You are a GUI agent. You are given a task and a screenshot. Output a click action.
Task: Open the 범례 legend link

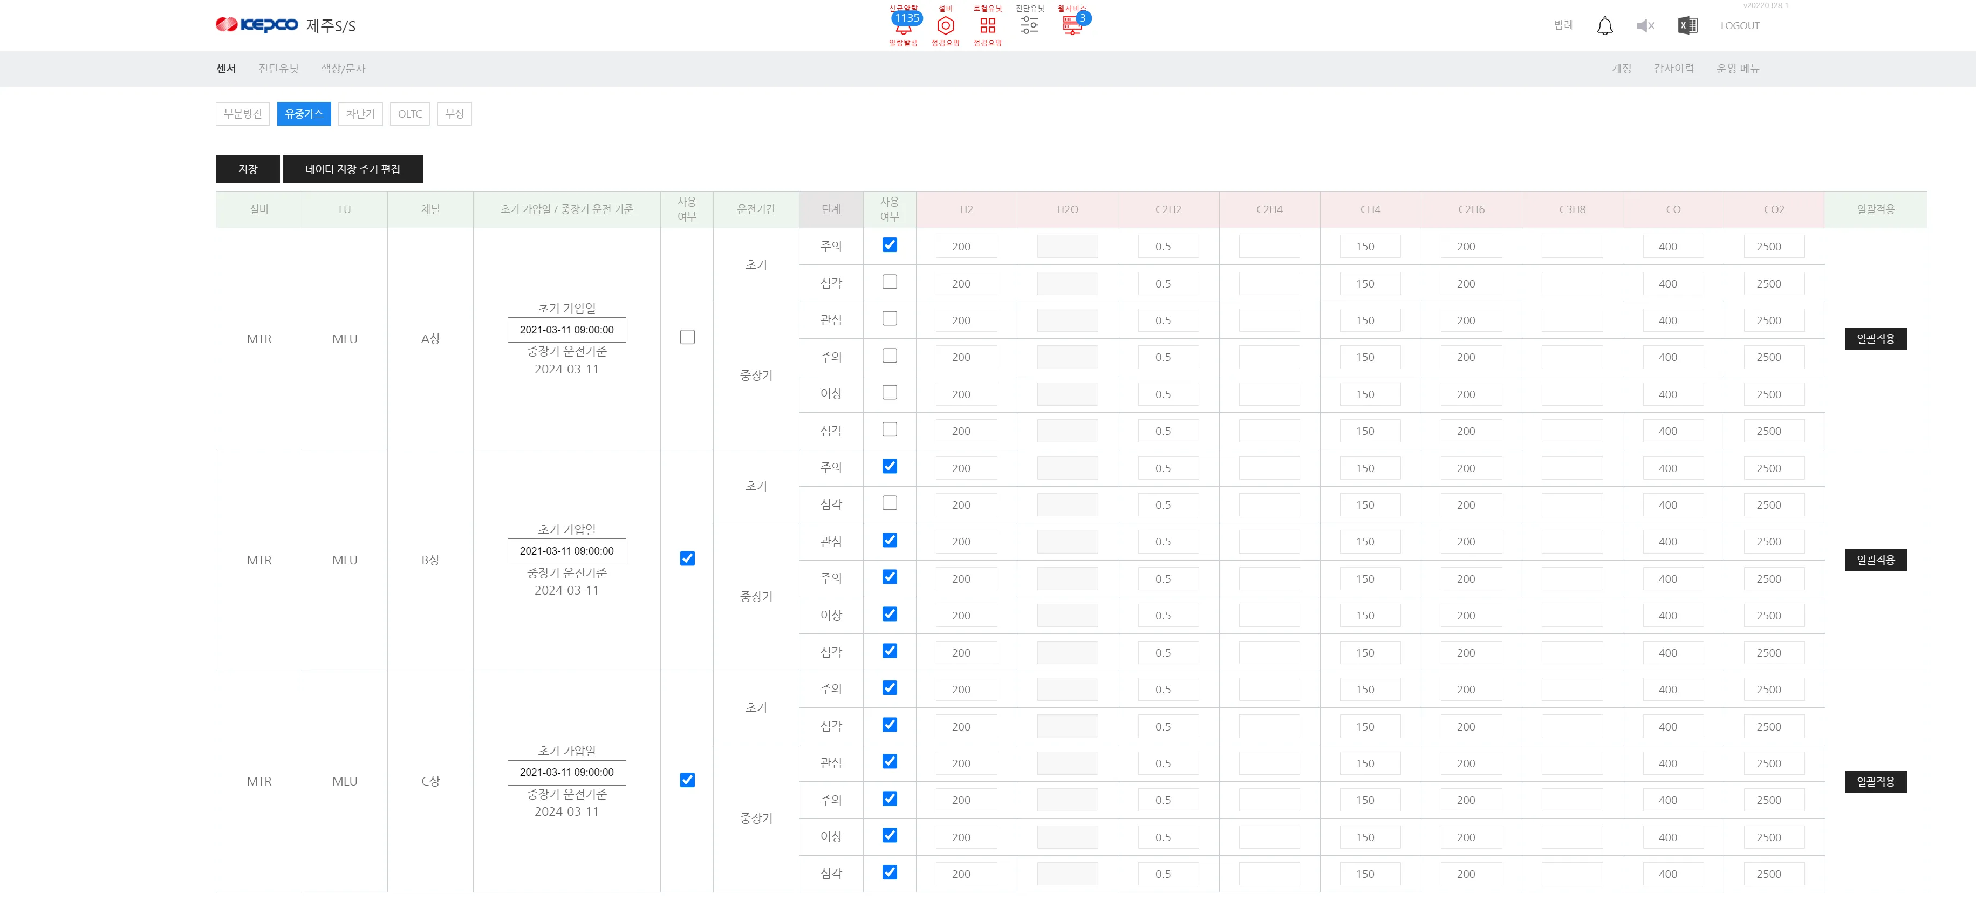tap(1563, 25)
